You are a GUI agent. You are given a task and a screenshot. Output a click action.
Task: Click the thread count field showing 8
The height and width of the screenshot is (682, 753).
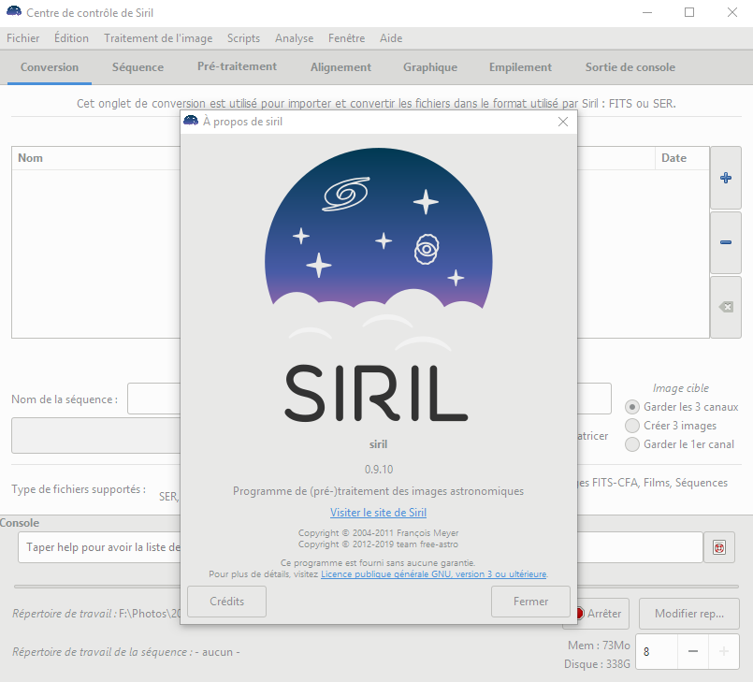click(x=657, y=651)
